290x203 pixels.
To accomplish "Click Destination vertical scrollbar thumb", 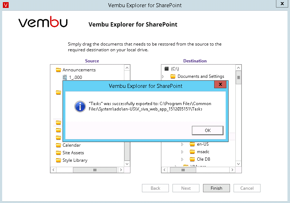I will [238, 77].
